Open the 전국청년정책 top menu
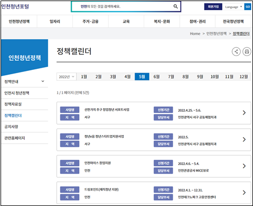 233,22
